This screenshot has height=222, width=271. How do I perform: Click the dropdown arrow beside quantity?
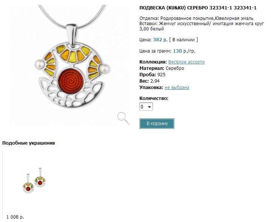pyautogui.click(x=150, y=107)
